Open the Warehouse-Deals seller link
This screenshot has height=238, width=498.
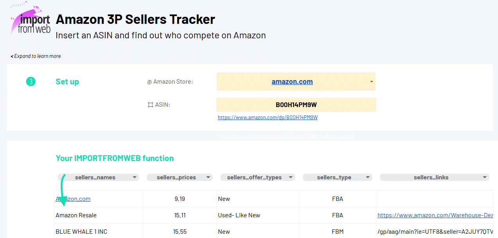click(435, 215)
